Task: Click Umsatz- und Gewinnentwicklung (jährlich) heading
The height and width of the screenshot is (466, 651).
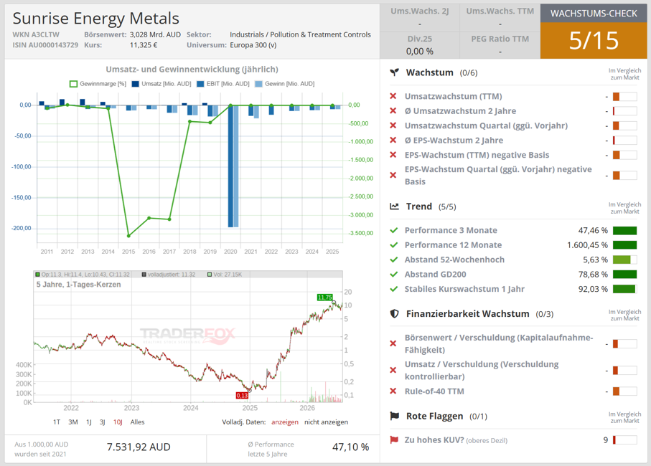Action: click(192, 70)
